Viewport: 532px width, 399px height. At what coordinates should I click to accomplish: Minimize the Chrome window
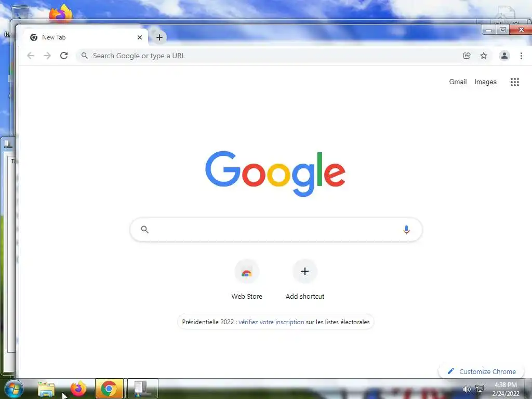(489, 30)
